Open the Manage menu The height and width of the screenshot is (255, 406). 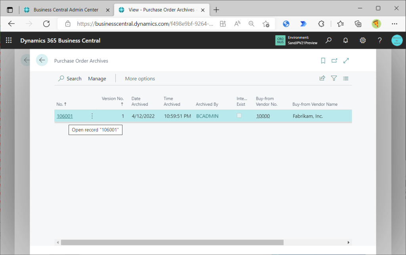[x=97, y=79]
